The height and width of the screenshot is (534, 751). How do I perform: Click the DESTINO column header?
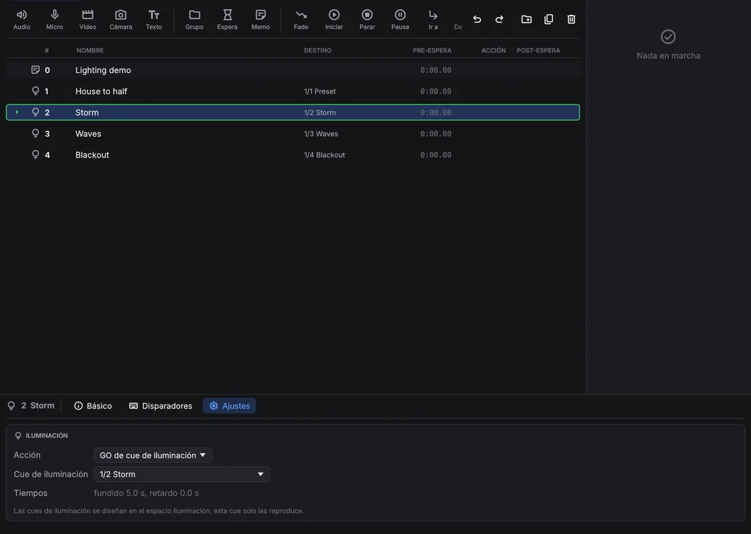[317, 50]
